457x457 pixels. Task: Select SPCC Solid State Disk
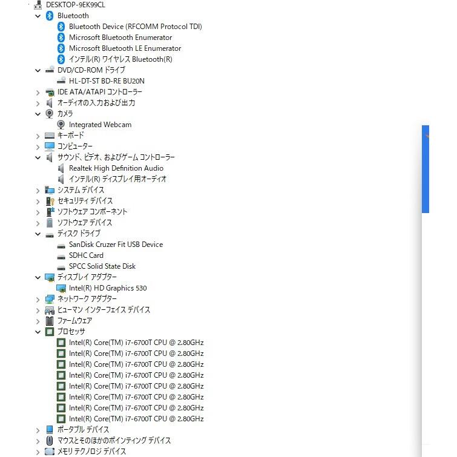102,266
